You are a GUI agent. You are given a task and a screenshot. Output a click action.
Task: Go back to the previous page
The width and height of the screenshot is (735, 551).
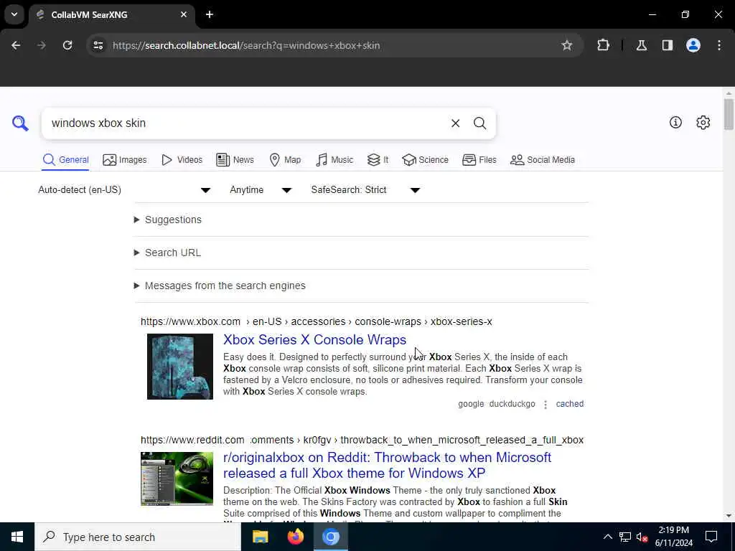tap(16, 45)
